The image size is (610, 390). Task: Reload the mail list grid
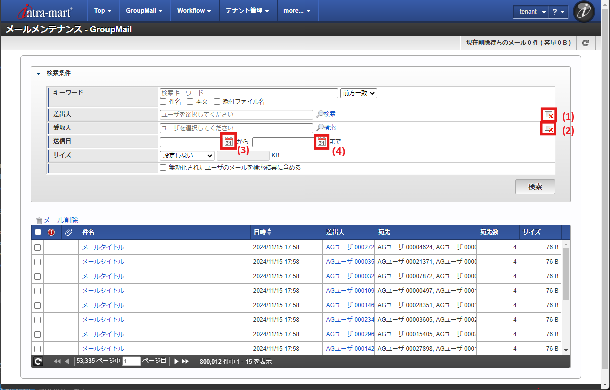point(38,361)
